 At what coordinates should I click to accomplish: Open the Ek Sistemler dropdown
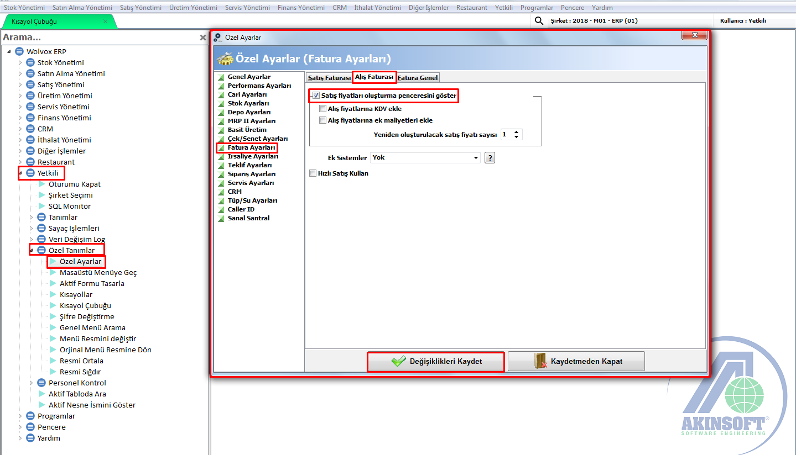click(x=476, y=158)
